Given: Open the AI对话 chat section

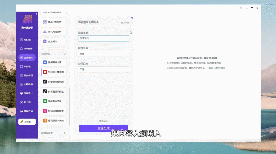Looking at the screenshot, I should 27,40.
